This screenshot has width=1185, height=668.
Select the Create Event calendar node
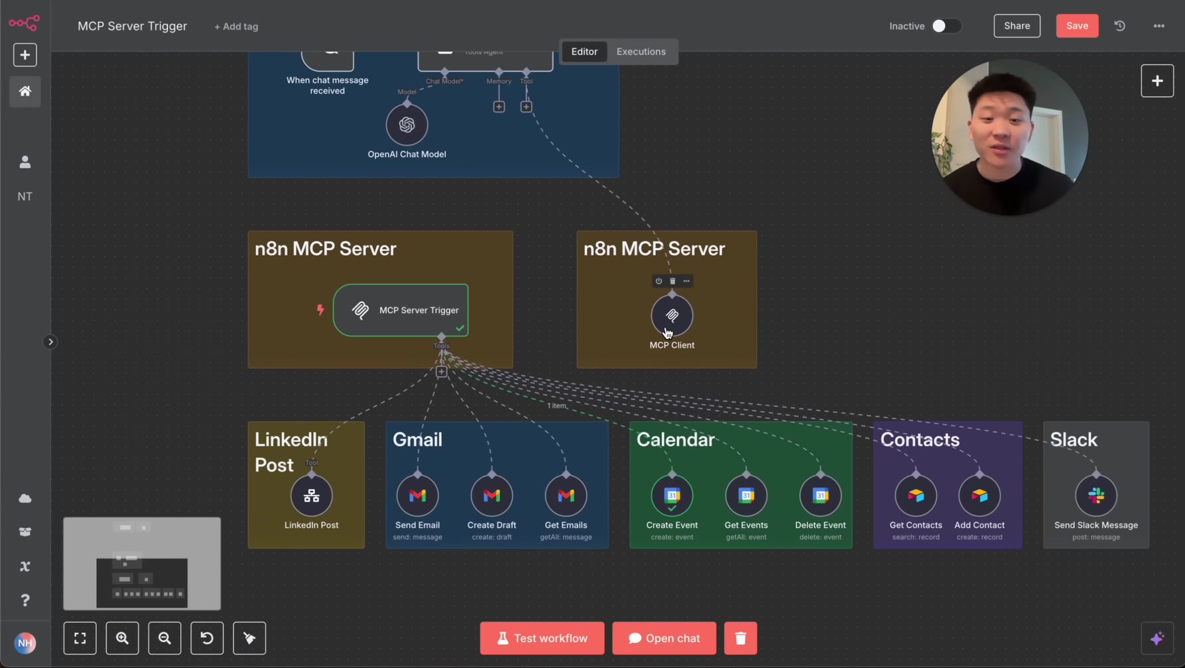[672, 496]
